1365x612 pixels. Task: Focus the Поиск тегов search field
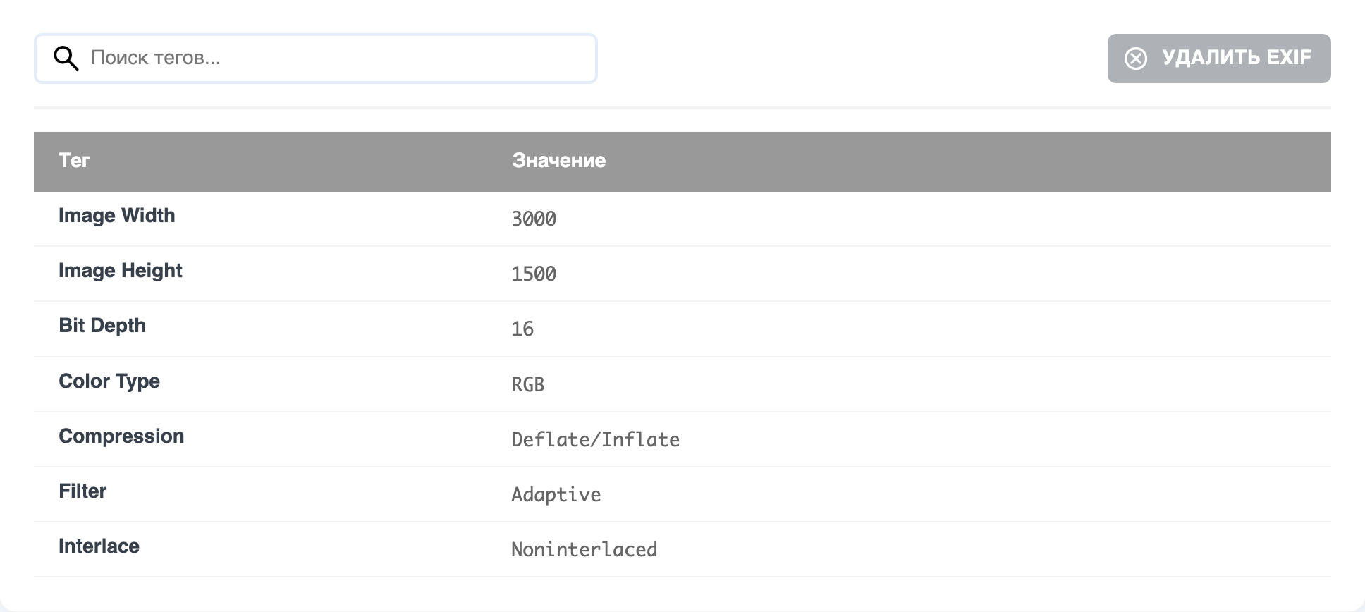click(x=316, y=59)
